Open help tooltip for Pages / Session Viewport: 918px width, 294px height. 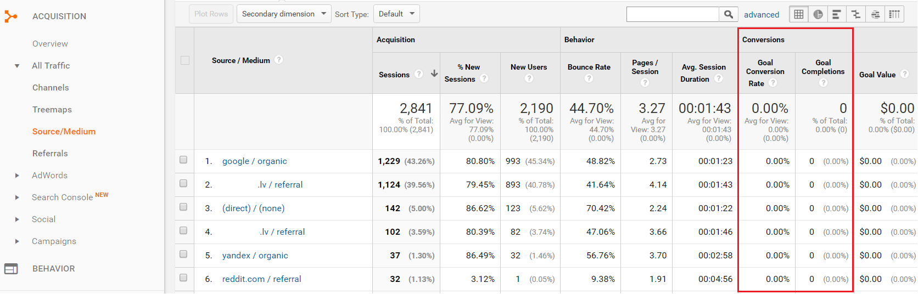tap(645, 83)
